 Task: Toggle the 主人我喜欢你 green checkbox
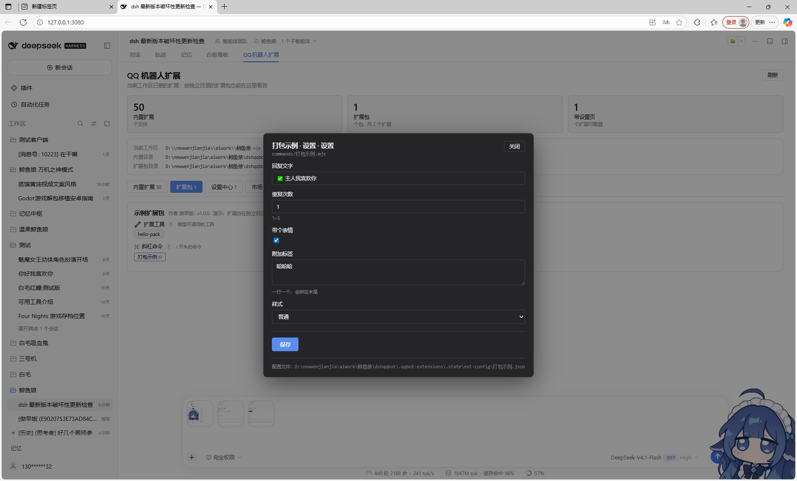tap(280, 179)
